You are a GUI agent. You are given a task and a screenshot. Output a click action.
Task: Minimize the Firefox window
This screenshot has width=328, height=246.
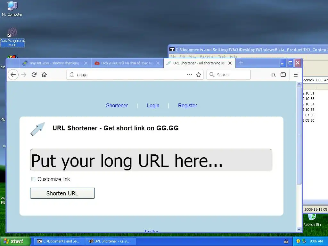tap(283, 63)
